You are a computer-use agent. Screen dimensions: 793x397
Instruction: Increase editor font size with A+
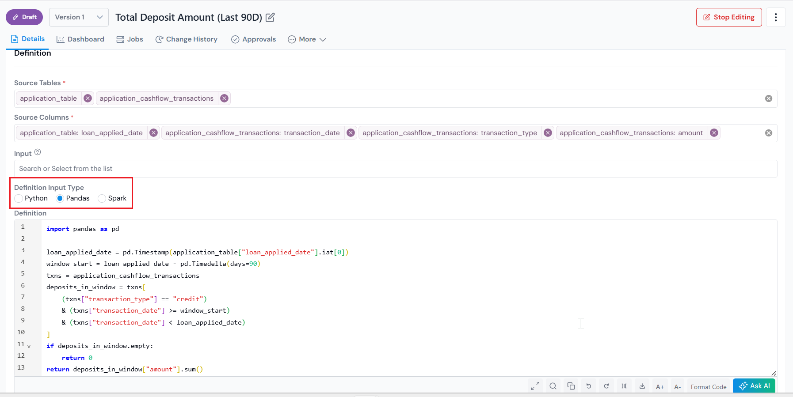[660, 386]
